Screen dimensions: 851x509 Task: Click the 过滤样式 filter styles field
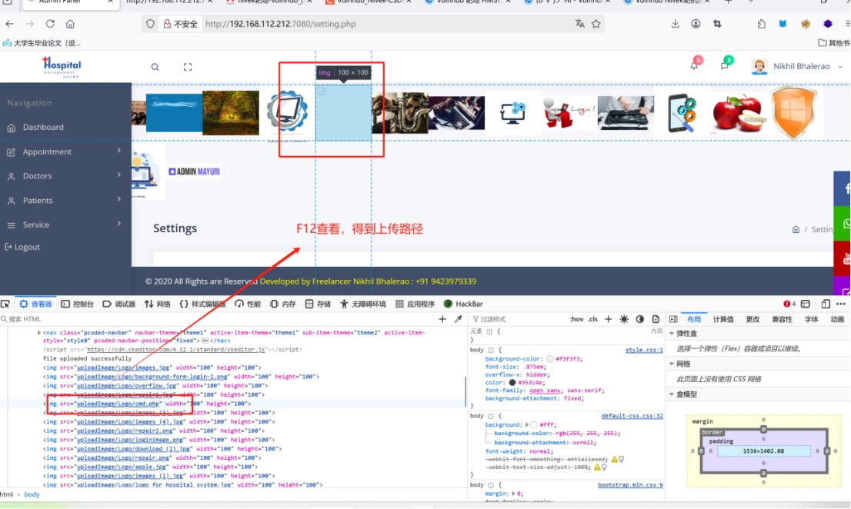[x=519, y=319]
